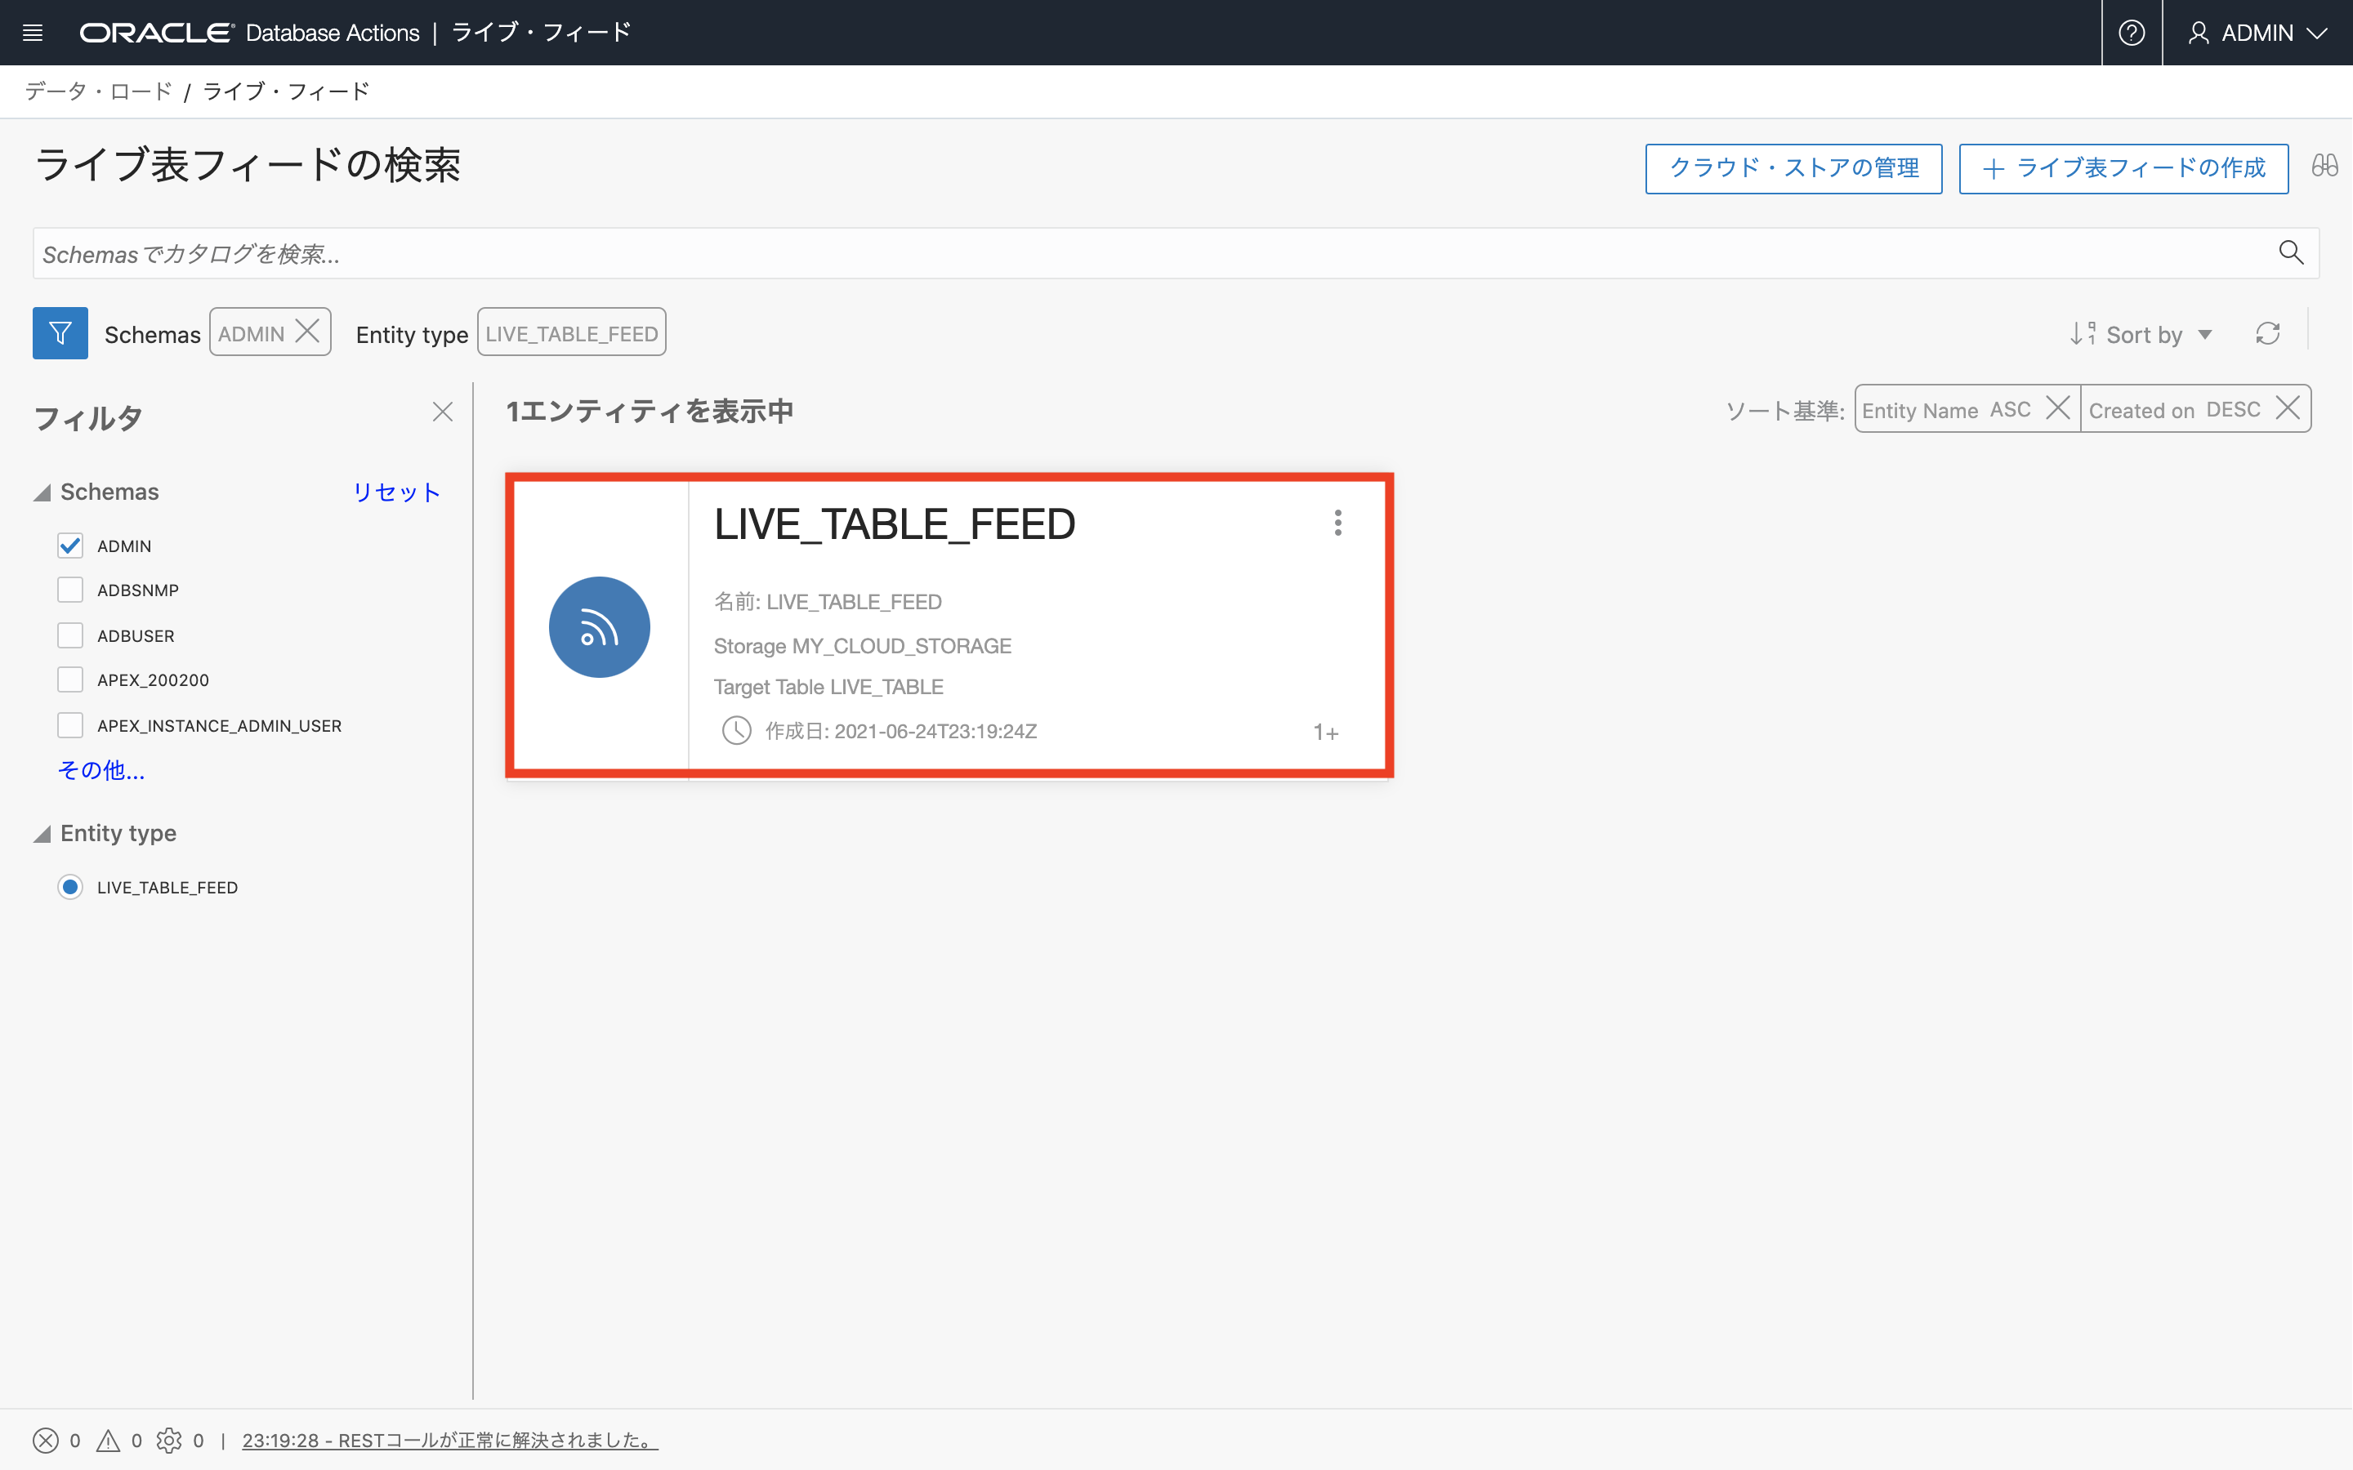Uncheck the ADMIN schema checkbox

coord(70,546)
